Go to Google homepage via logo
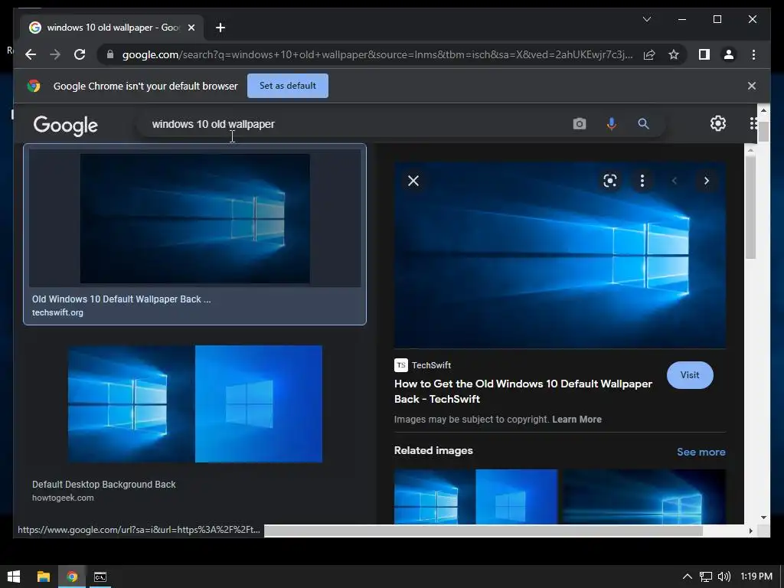The height and width of the screenshot is (588, 784). [x=66, y=126]
